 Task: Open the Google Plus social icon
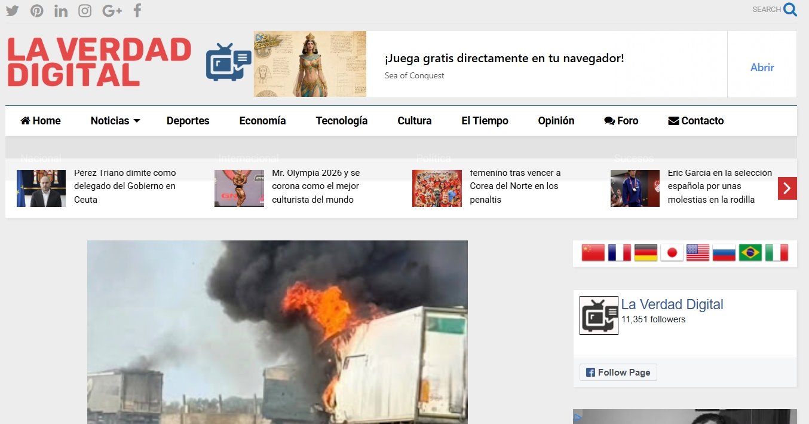pos(112,10)
